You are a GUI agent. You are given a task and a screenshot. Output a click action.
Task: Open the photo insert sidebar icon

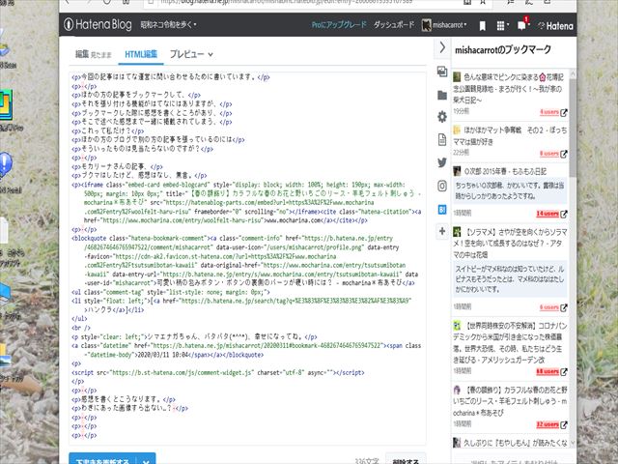pos(442,72)
